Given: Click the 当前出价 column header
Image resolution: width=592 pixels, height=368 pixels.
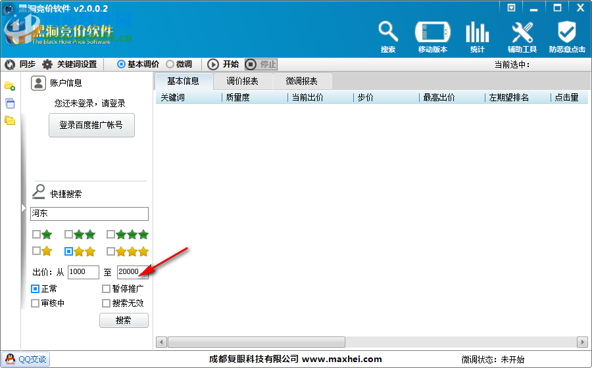Looking at the screenshot, I should (x=320, y=98).
